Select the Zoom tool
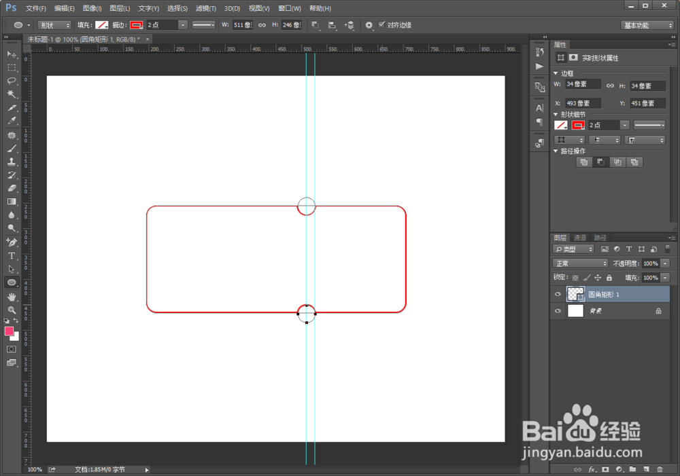 click(x=12, y=310)
